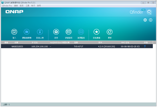Open the 設定 gear configuration icon
This screenshot has width=159, height=108.
(x=56, y=32)
